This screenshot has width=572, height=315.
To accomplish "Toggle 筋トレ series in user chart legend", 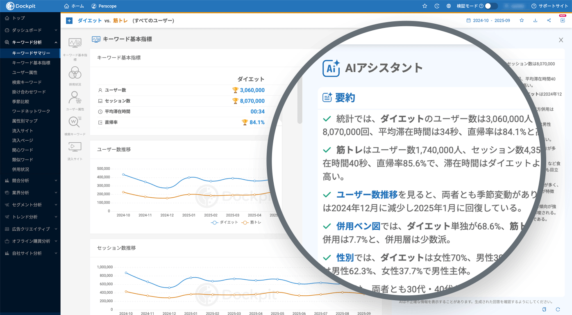I will pos(251,222).
